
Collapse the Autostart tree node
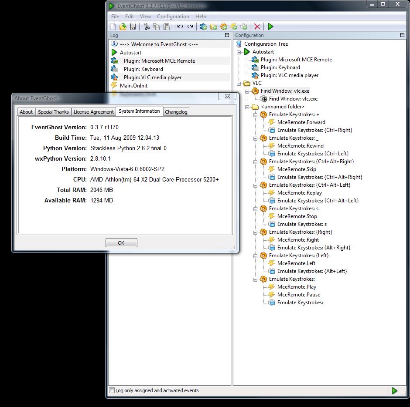click(239, 52)
